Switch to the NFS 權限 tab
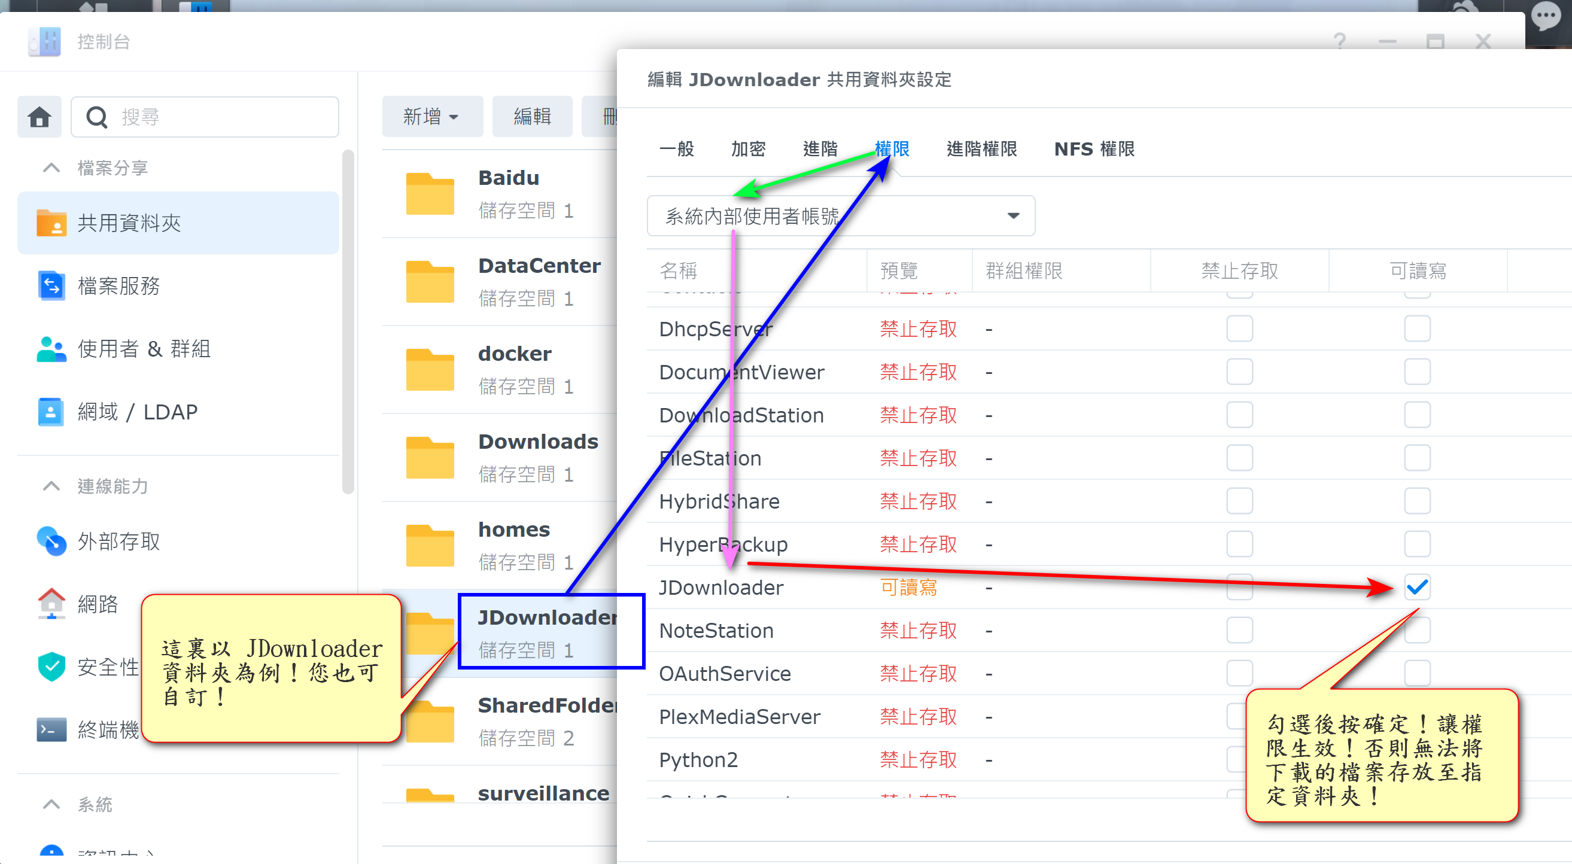This screenshot has width=1572, height=864. 1093,149
